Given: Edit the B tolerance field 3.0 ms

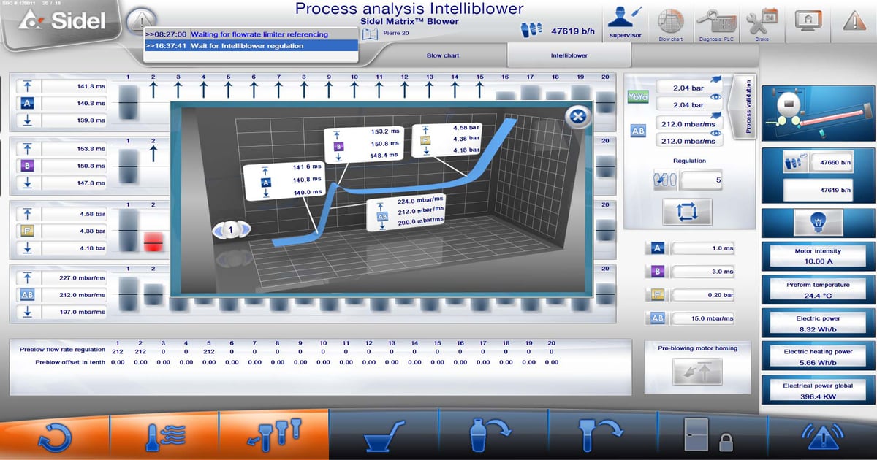Looking at the screenshot, I should coord(703,272).
